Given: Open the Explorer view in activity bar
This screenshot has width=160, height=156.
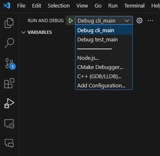Looking at the screenshot, I should coord(9,23).
